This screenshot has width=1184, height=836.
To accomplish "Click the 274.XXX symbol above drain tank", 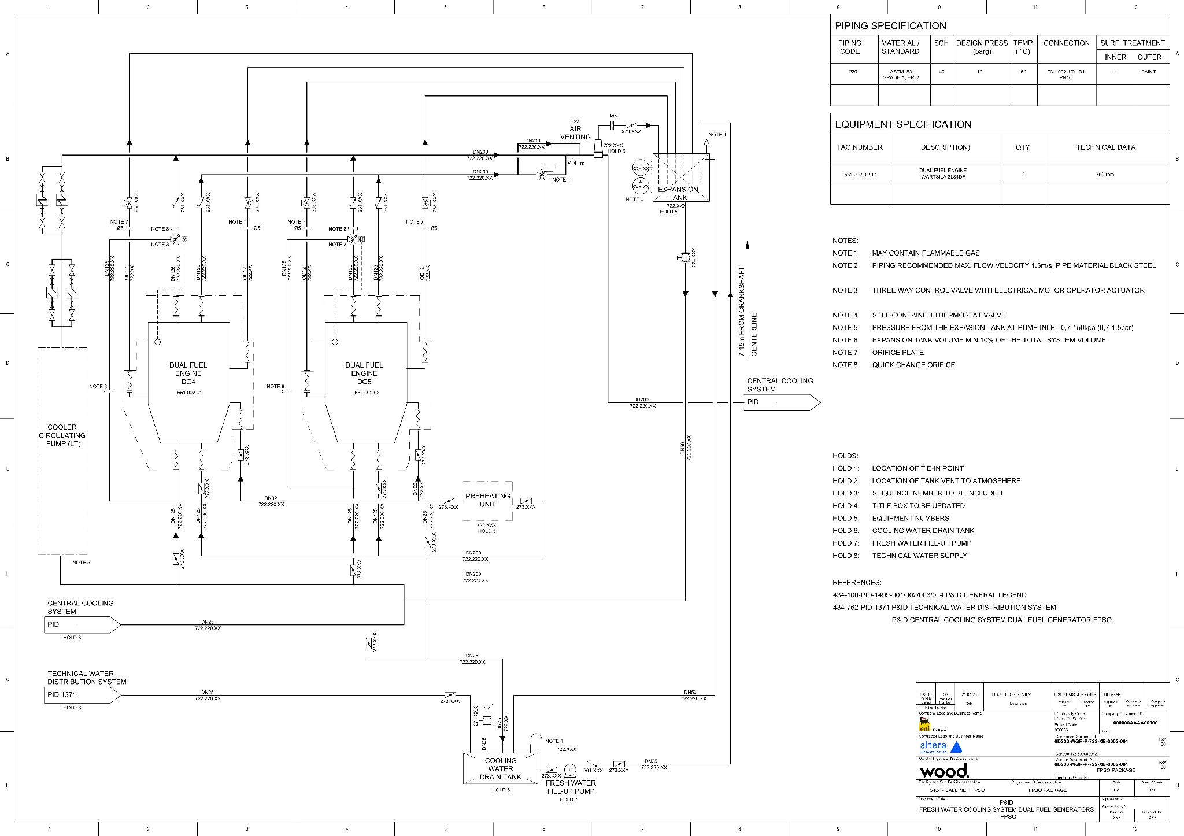I will [486, 720].
